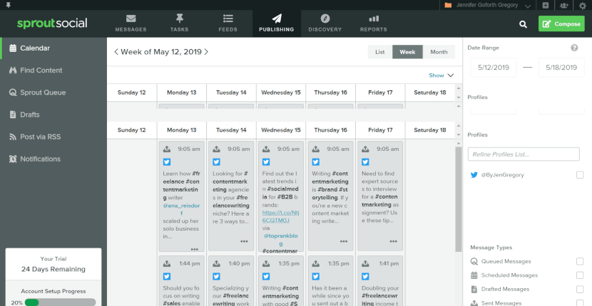This screenshot has height=306, width=592.
Task: Click the settings gear icon
Action: 582,5
